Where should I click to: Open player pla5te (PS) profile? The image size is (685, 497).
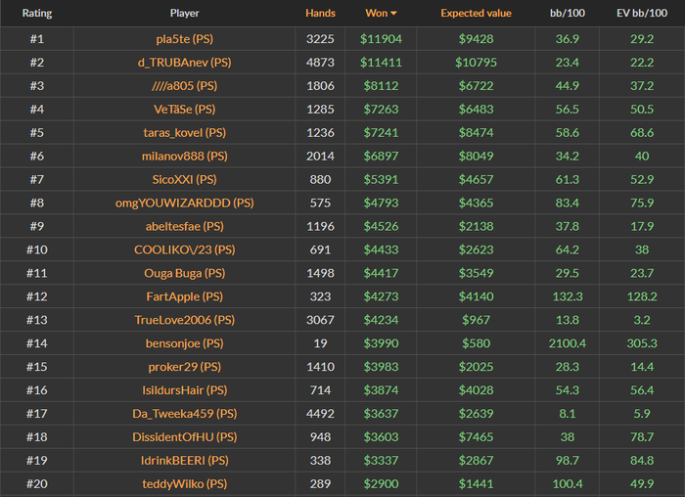(185, 39)
